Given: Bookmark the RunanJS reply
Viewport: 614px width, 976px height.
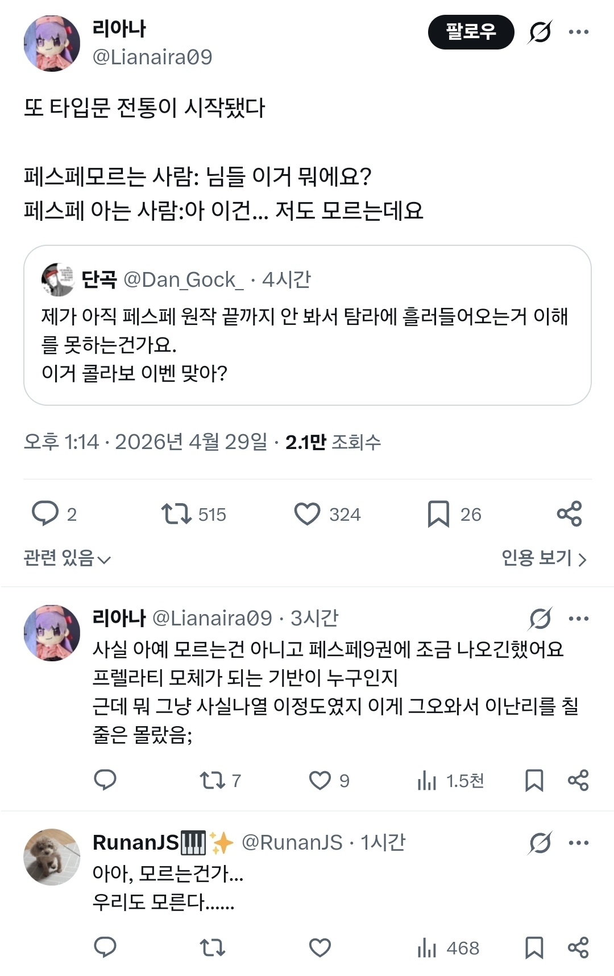Looking at the screenshot, I should point(534,948).
